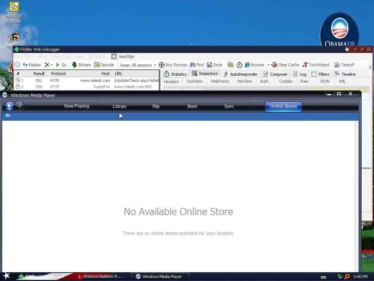Sort sessions by Host column header

(x=106, y=74)
